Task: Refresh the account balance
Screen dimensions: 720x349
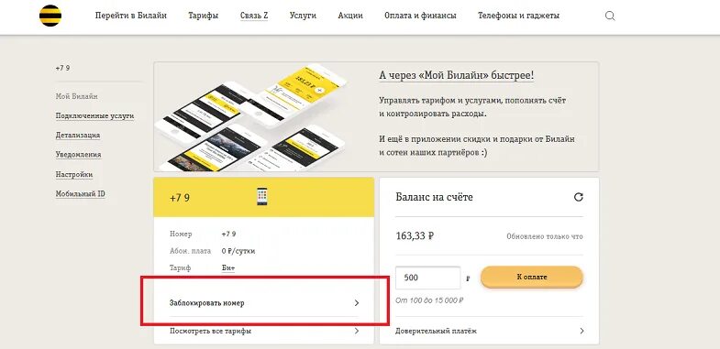Action: [579, 197]
